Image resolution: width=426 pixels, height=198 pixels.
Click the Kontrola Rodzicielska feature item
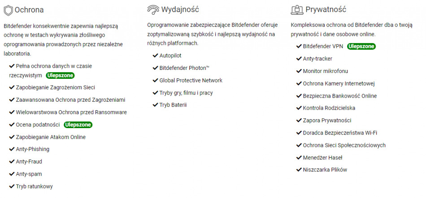point(329,108)
